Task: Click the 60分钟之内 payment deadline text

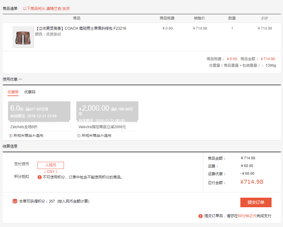Action: (247, 216)
